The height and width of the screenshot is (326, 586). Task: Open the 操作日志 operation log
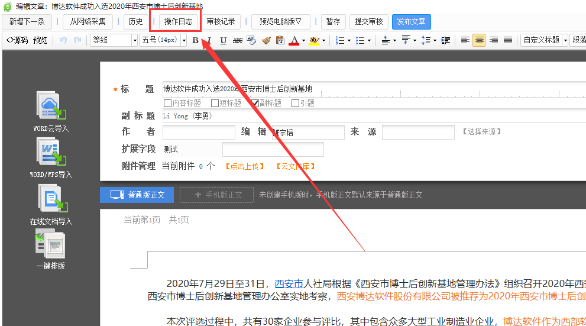click(178, 22)
